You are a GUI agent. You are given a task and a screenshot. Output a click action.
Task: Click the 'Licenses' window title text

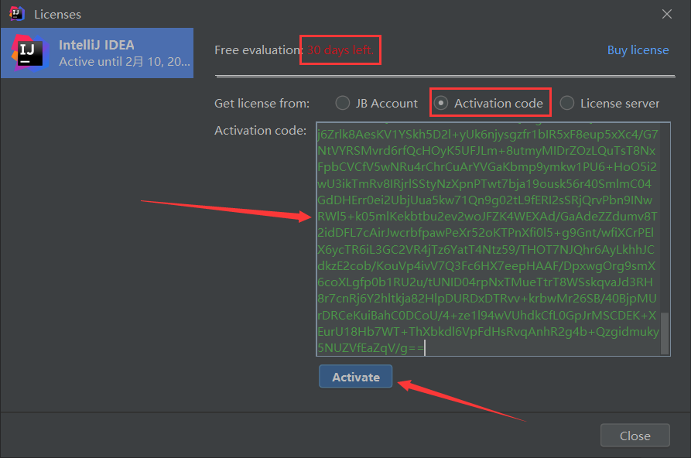[x=58, y=15]
